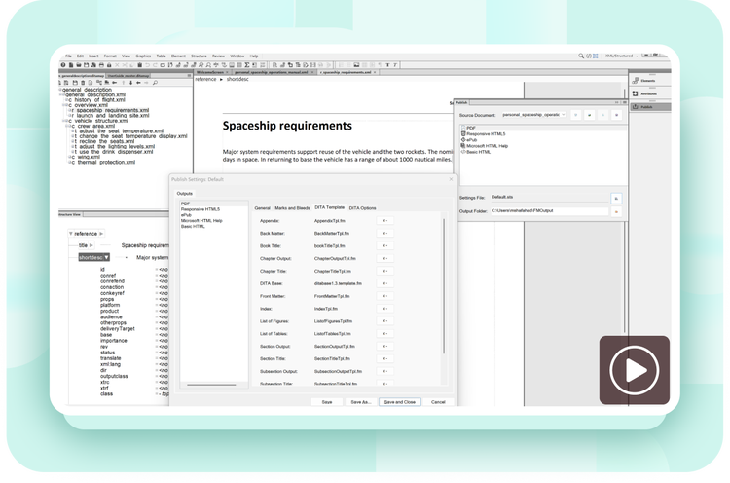Select 'r spaceship requirements.xml' in map tree
Screen dimensions: 730x483
click(x=110, y=110)
